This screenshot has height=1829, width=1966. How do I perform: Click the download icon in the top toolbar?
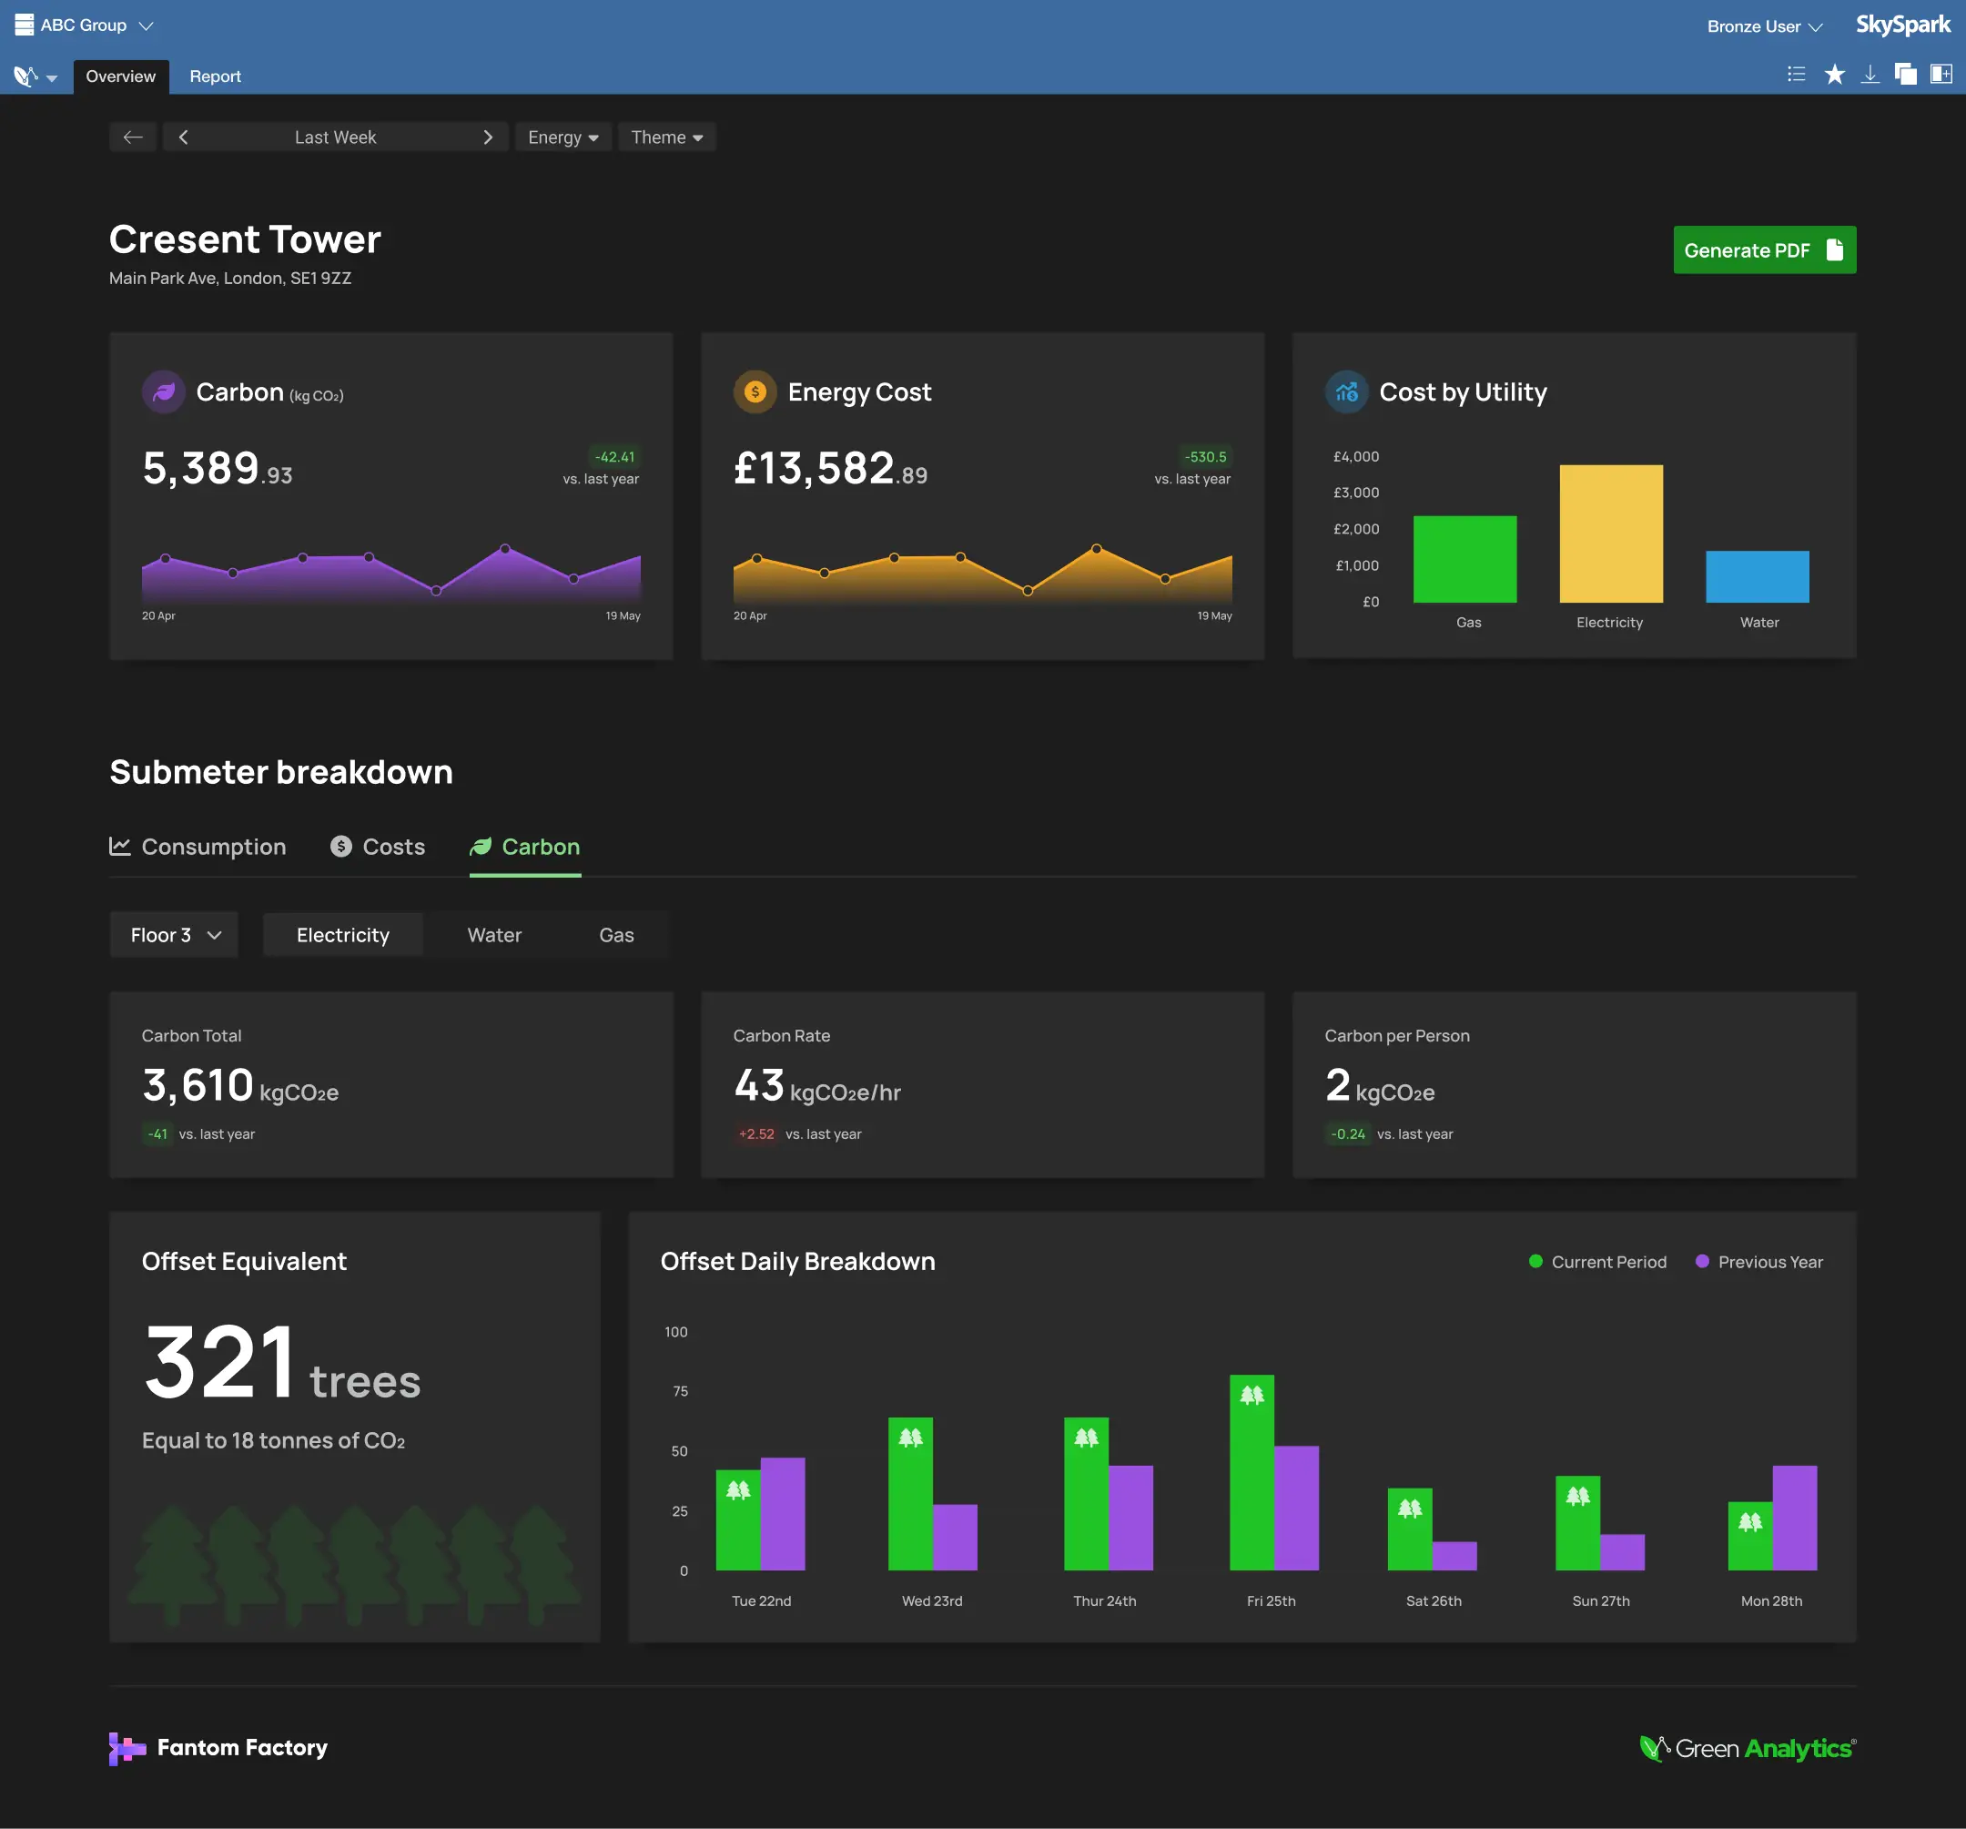(1870, 74)
